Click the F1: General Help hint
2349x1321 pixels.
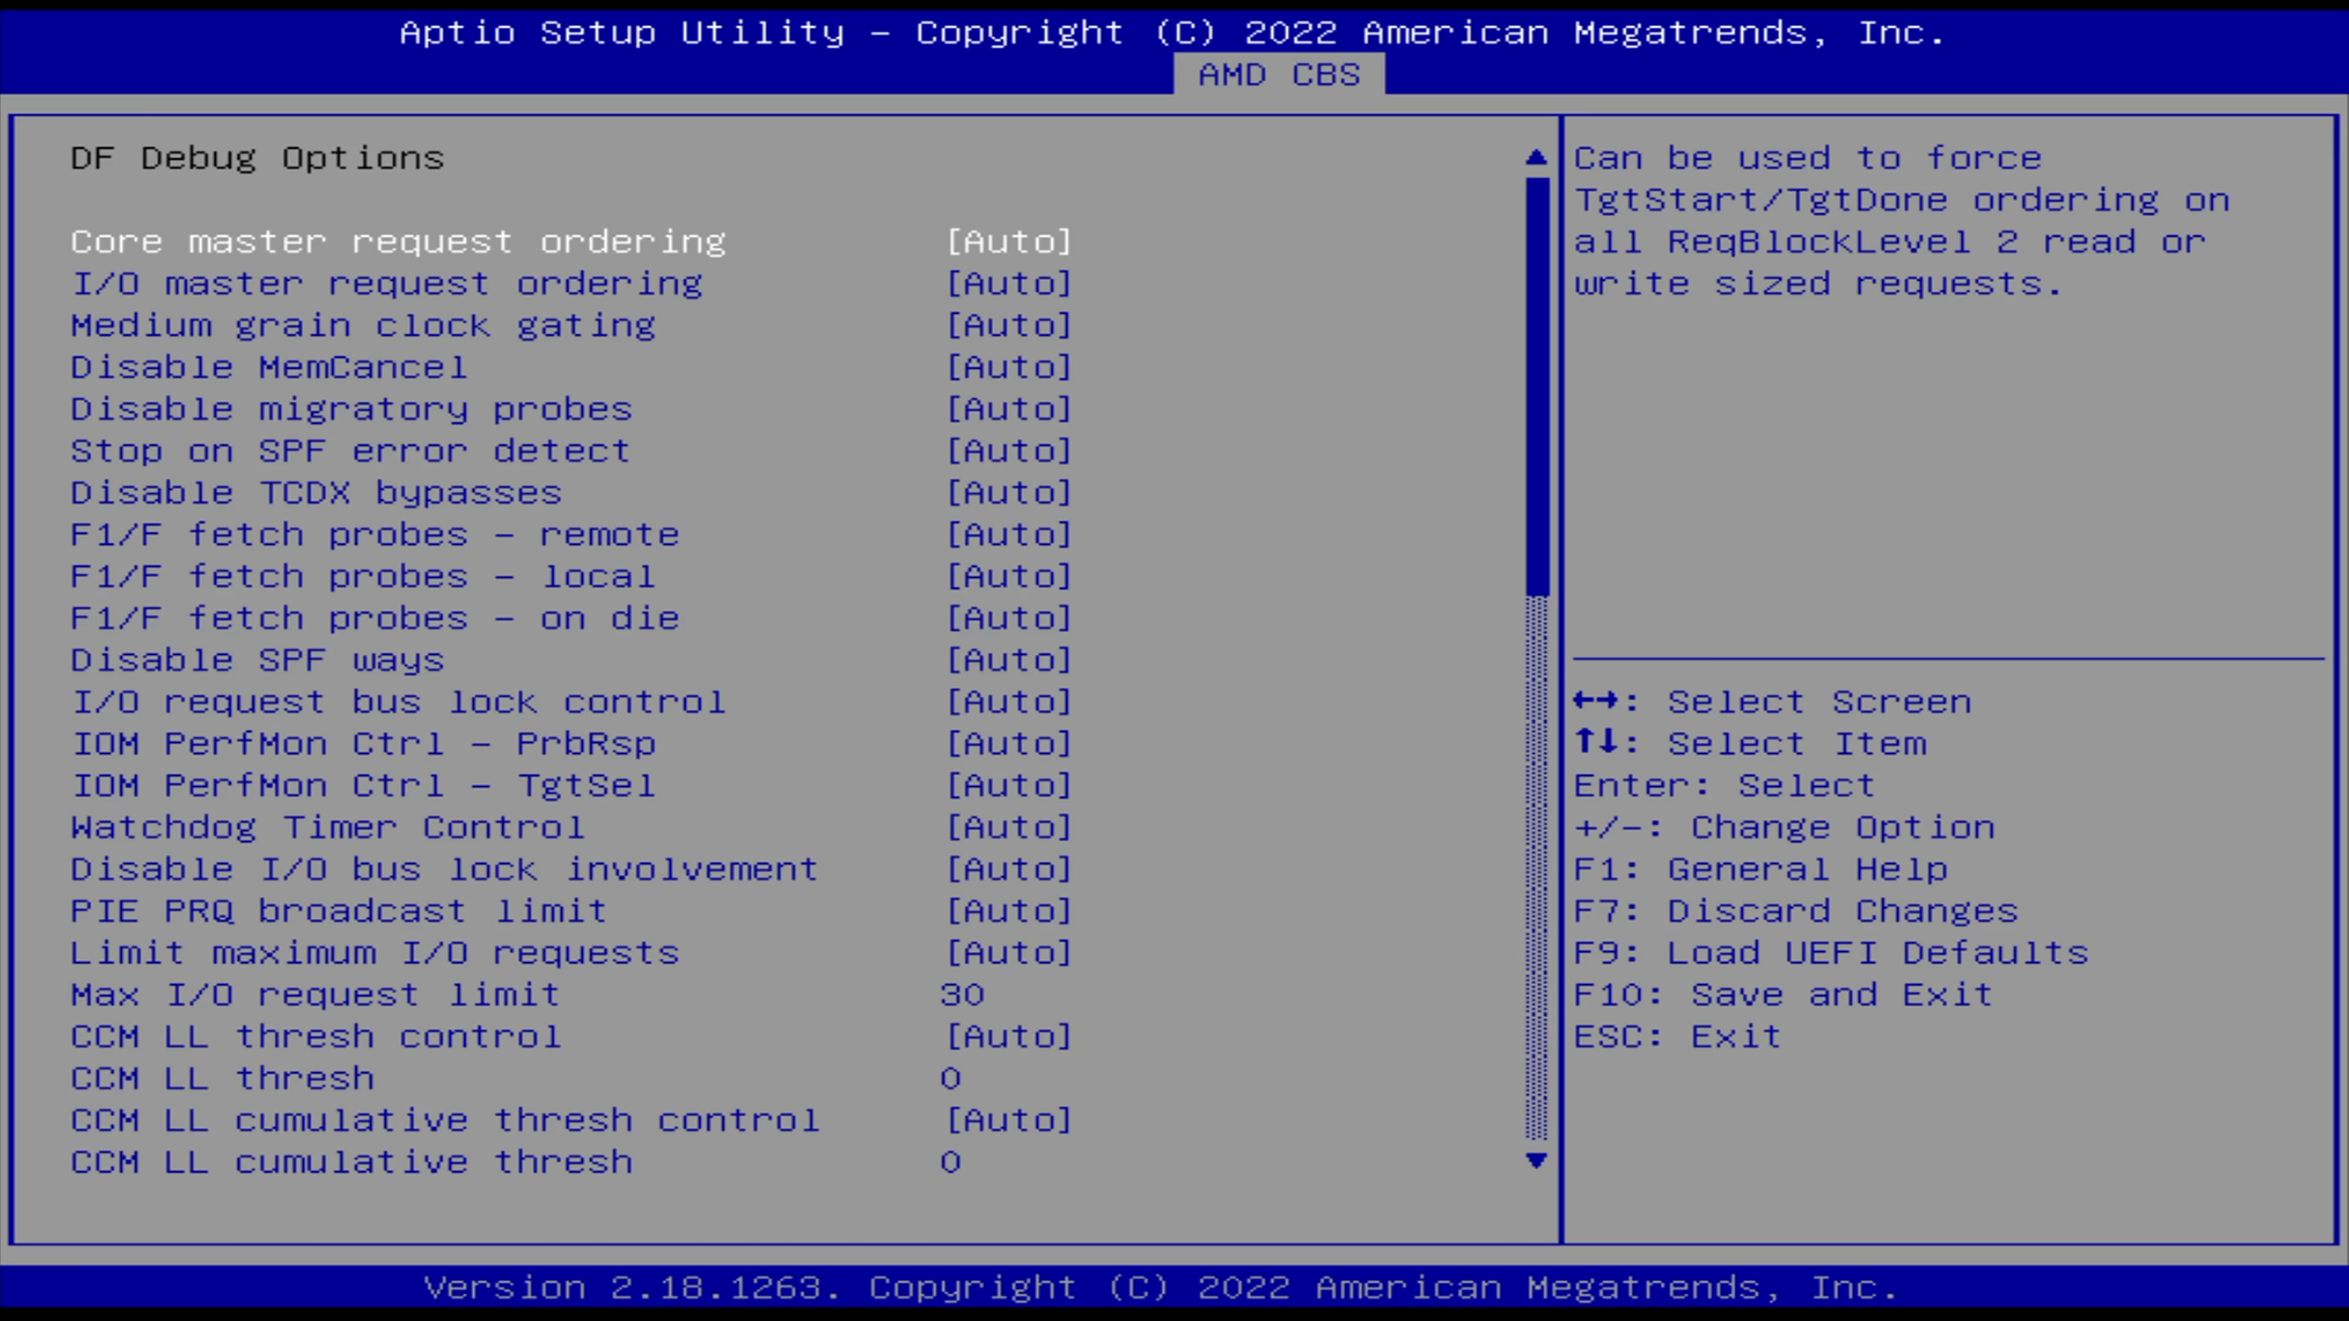pos(1761,870)
